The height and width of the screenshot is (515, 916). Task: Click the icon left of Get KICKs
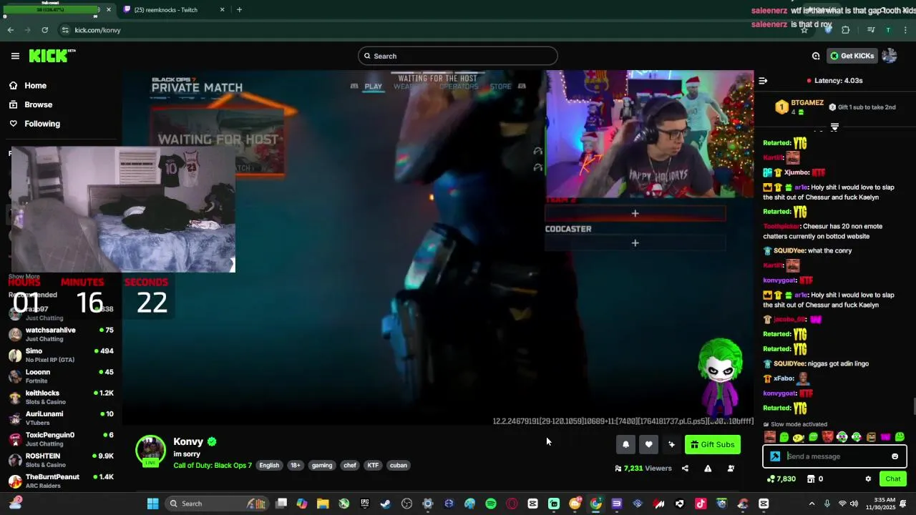point(816,56)
